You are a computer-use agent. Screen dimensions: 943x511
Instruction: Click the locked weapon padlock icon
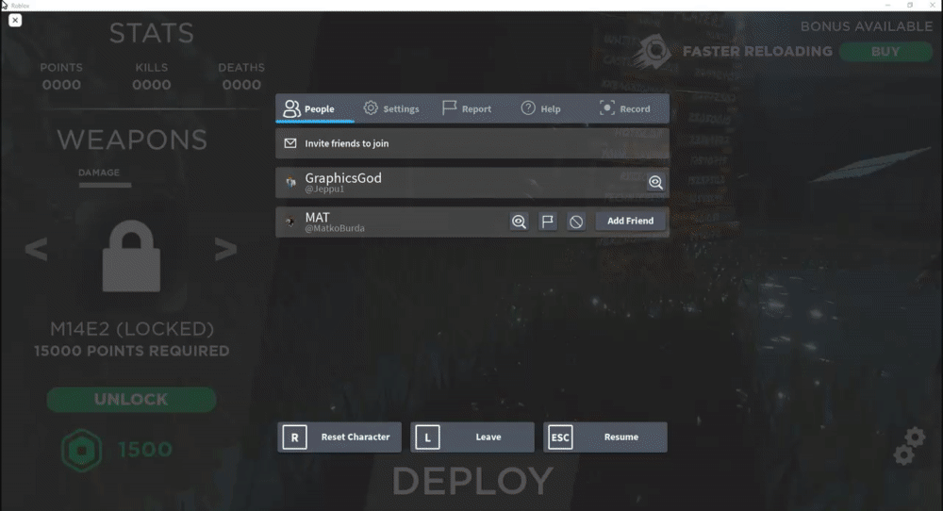(131, 255)
